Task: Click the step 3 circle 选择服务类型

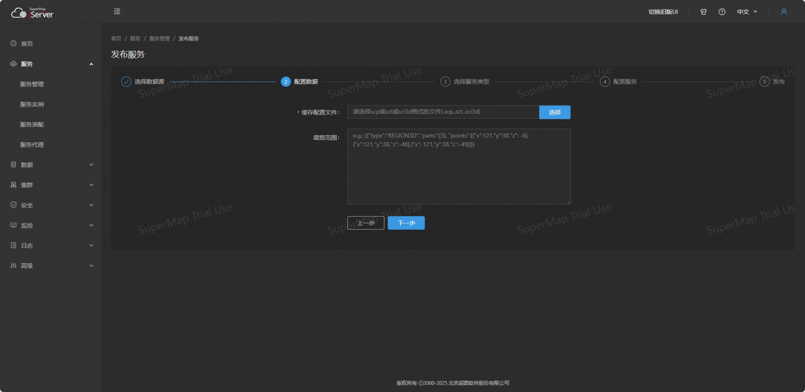Action: (445, 82)
